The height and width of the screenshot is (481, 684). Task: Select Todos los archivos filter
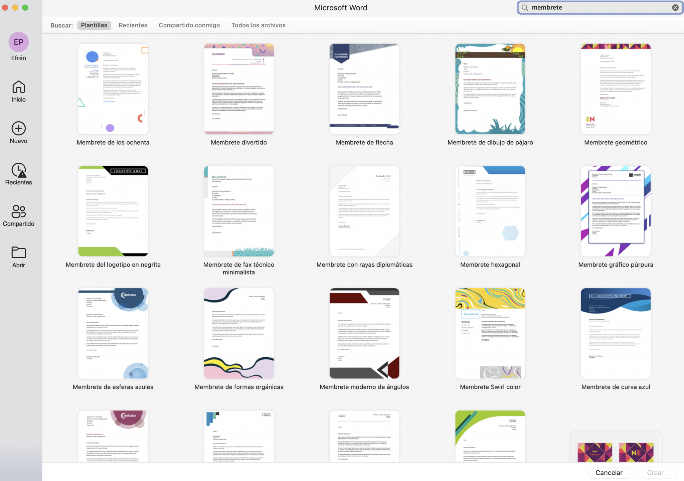pyautogui.click(x=258, y=25)
